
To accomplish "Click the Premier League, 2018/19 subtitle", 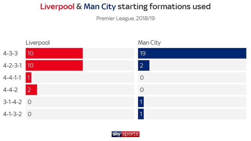I will pos(125,18).
